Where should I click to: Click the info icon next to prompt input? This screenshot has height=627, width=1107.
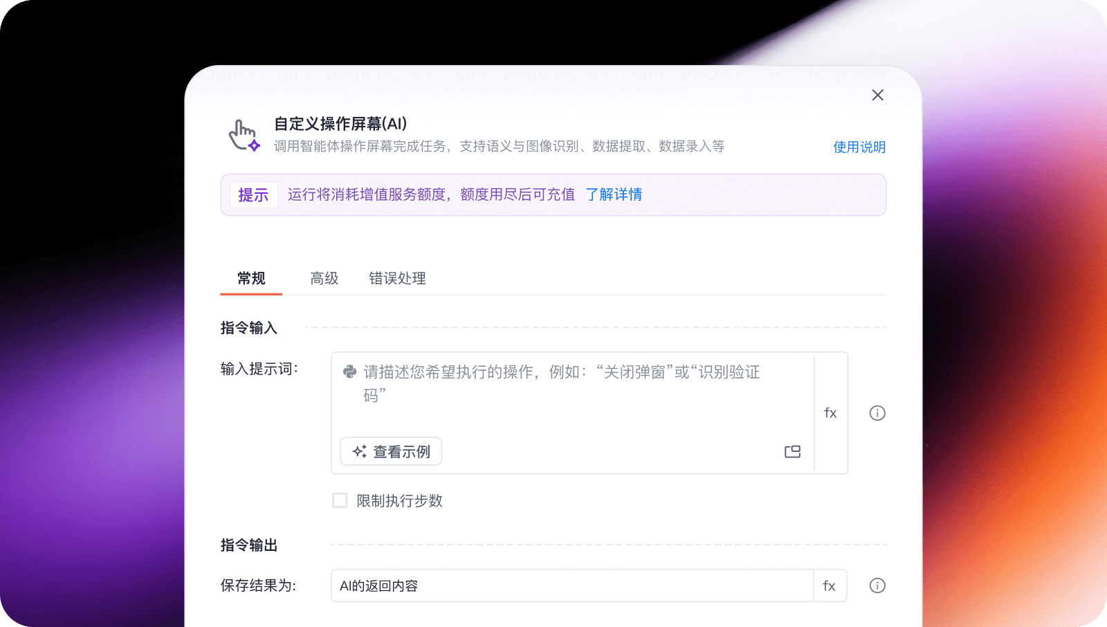point(877,413)
